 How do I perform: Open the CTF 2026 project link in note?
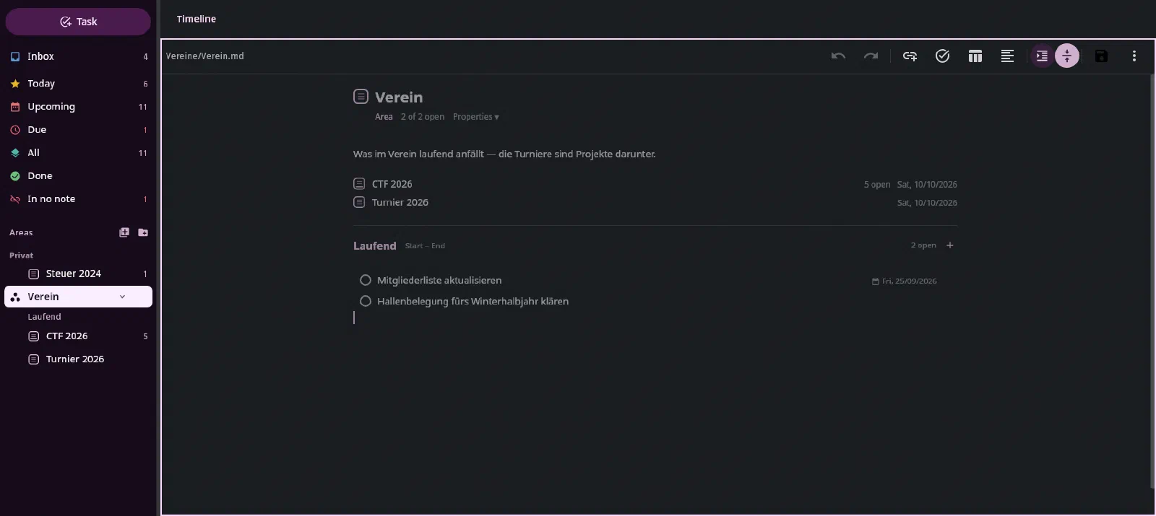pyautogui.click(x=392, y=184)
